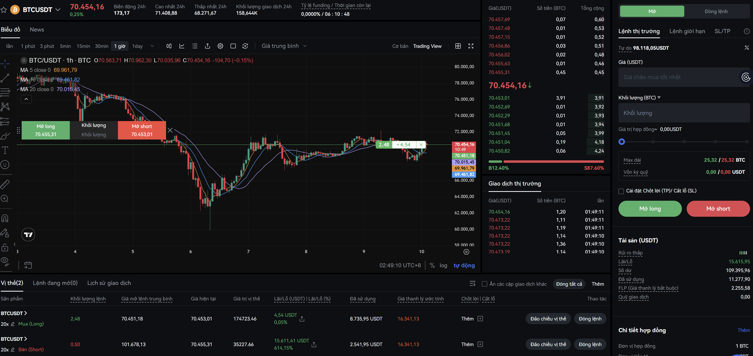The image size is (753, 356).
Task: Open the Lệnh giới hạn order tab
Action: click(687, 31)
